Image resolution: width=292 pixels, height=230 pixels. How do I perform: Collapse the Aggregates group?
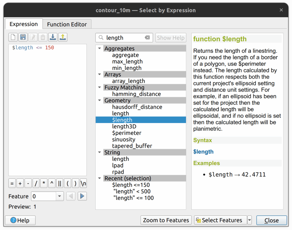pos(100,48)
